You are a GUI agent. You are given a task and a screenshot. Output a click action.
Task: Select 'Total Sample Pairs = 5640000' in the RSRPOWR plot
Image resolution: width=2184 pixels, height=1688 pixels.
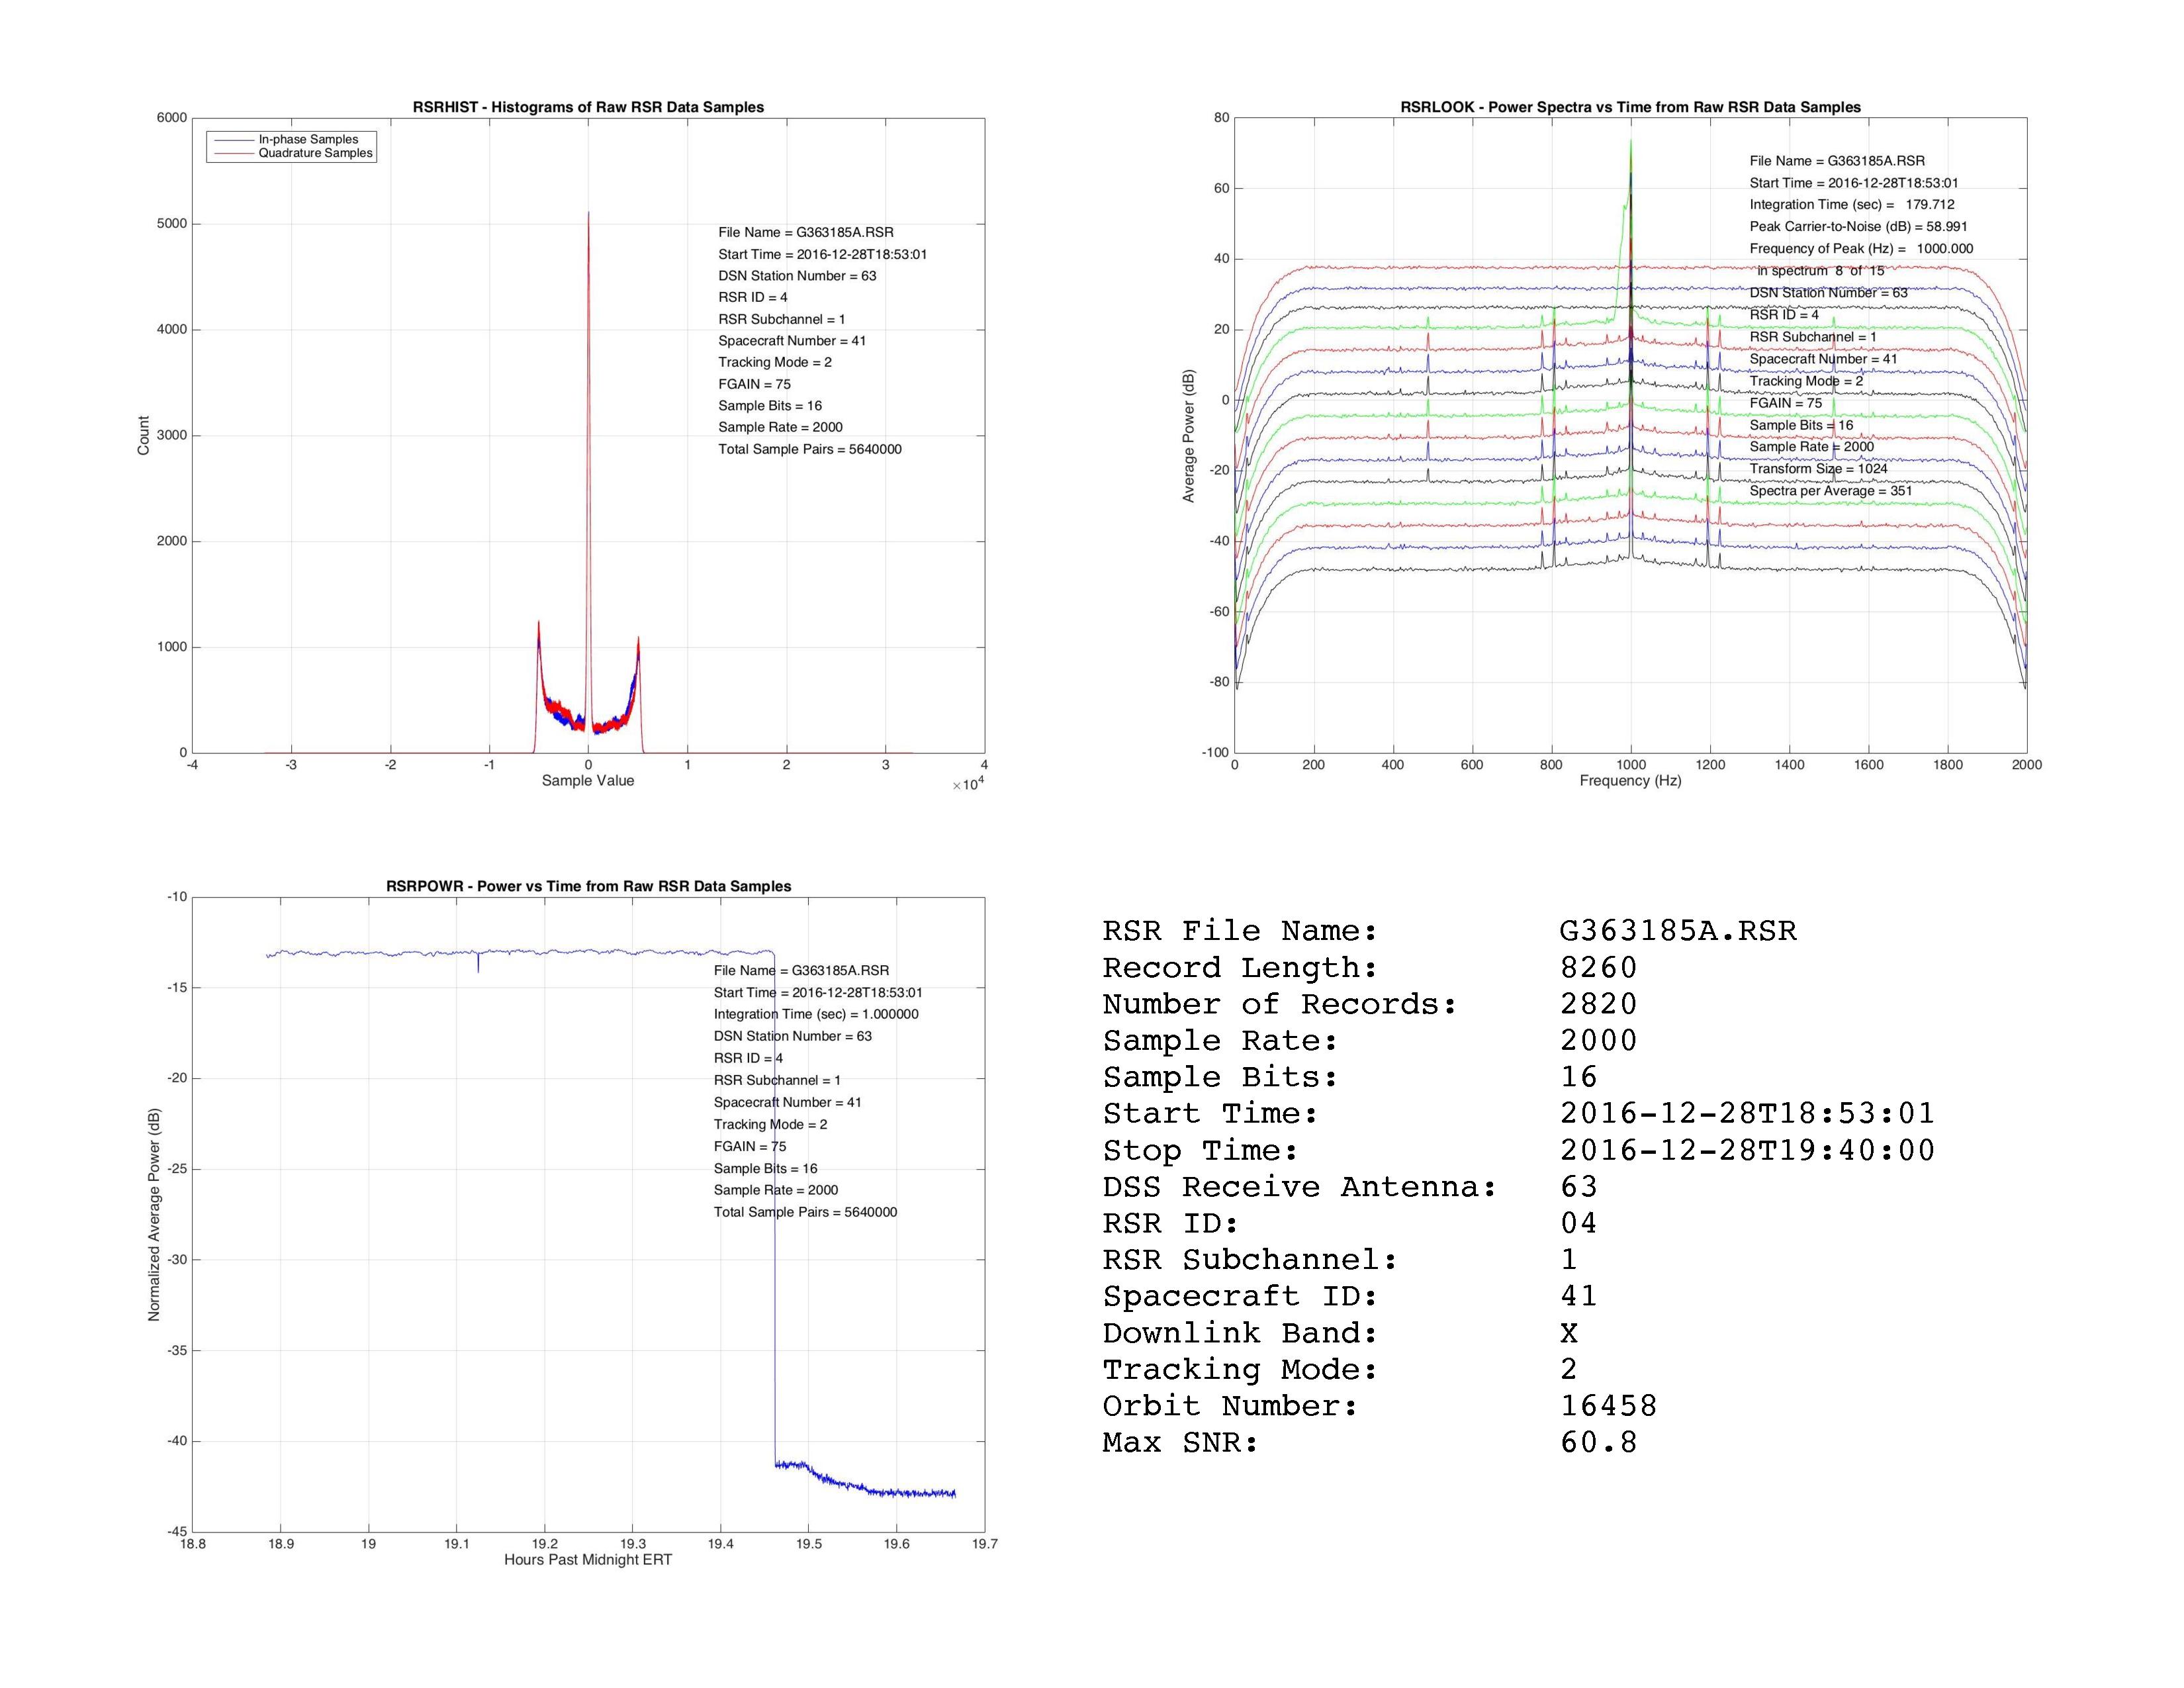[x=806, y=1212]
